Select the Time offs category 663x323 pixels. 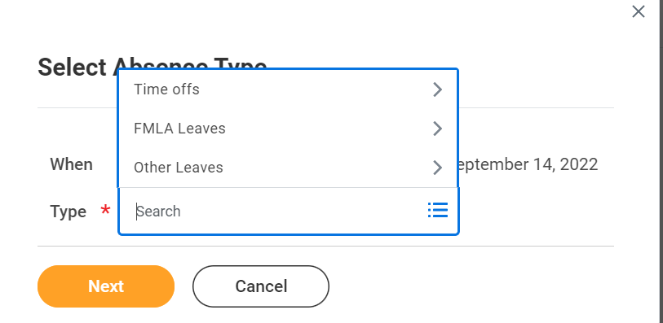[288, 89]
